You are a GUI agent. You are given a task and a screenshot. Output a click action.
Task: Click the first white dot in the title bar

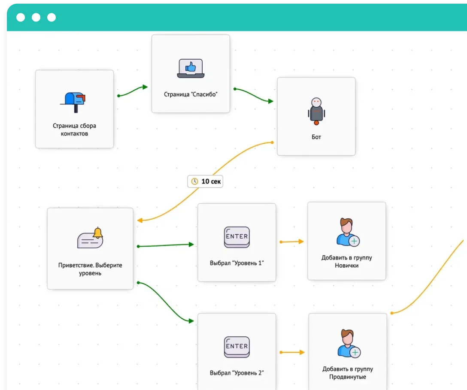click(21, 18)
